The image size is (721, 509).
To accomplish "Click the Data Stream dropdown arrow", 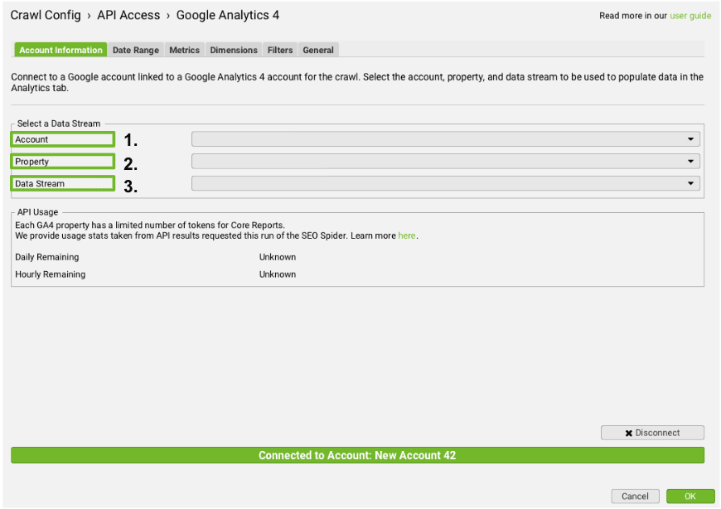I will tap(691, 183).
